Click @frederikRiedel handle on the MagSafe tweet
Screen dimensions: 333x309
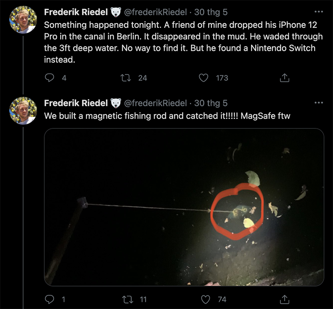(156, 103)
